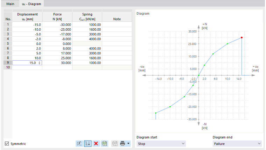Click force cell 17.000 in row 7

click(x=57, y=53)
